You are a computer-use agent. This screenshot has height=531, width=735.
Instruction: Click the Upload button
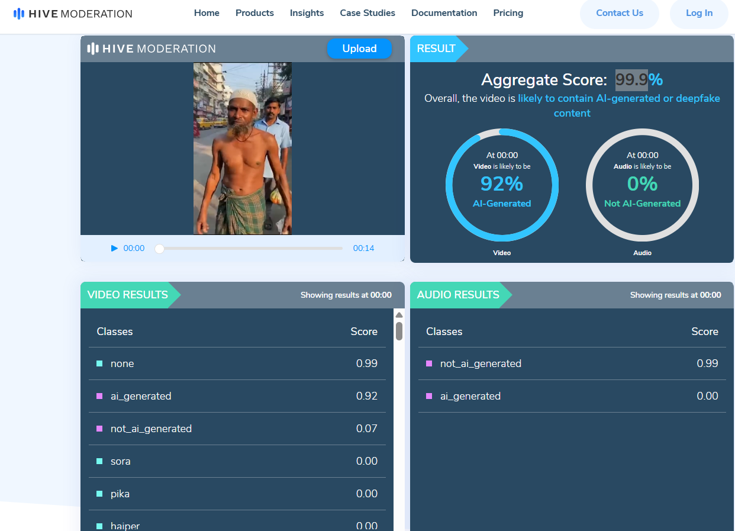pyautogui.click(x=359, y=49)
